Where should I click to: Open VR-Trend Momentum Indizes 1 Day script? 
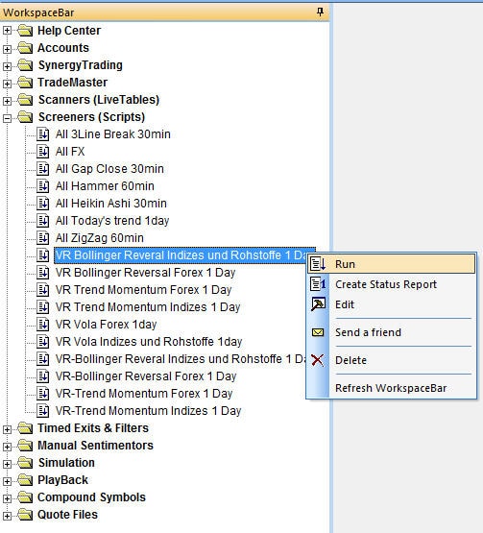coord(148,411)
